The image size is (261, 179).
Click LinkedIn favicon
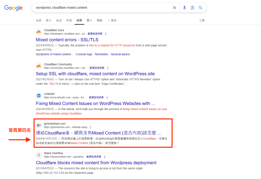coord(39,96)
